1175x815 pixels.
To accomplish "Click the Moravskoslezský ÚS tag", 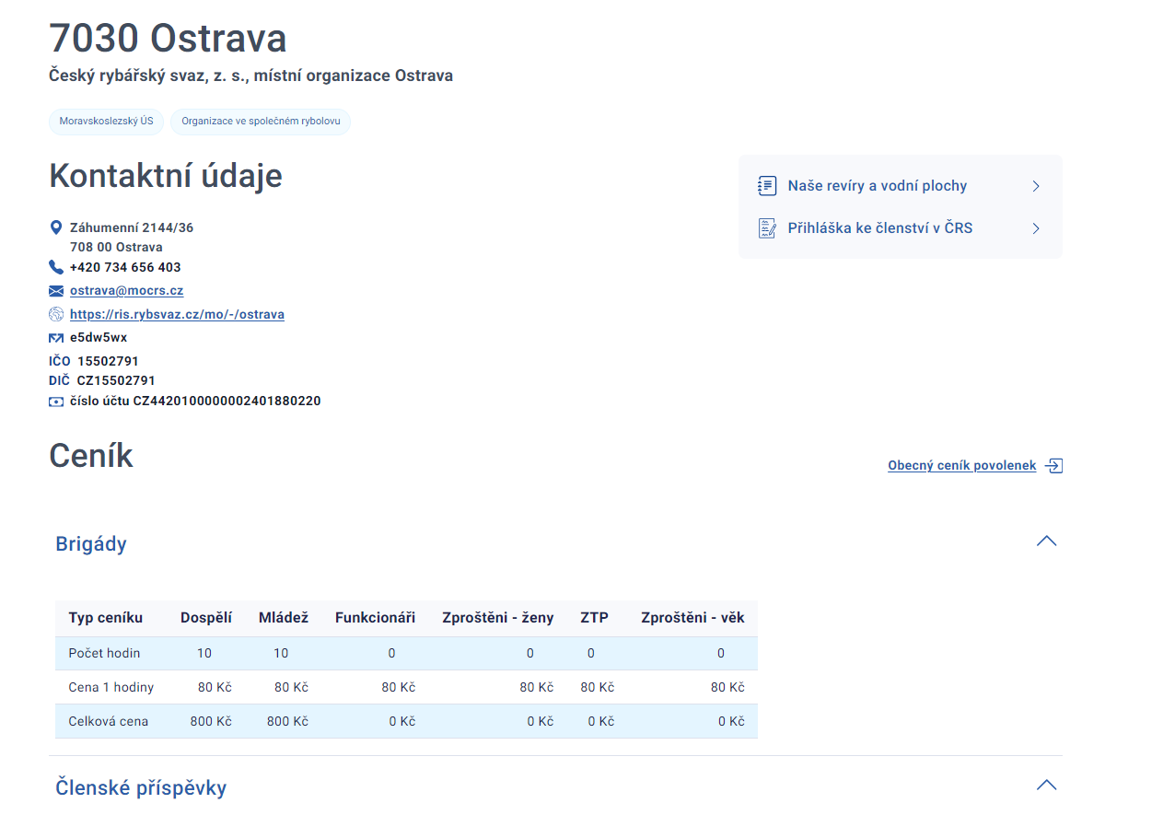I will click(x=107, y=122).
